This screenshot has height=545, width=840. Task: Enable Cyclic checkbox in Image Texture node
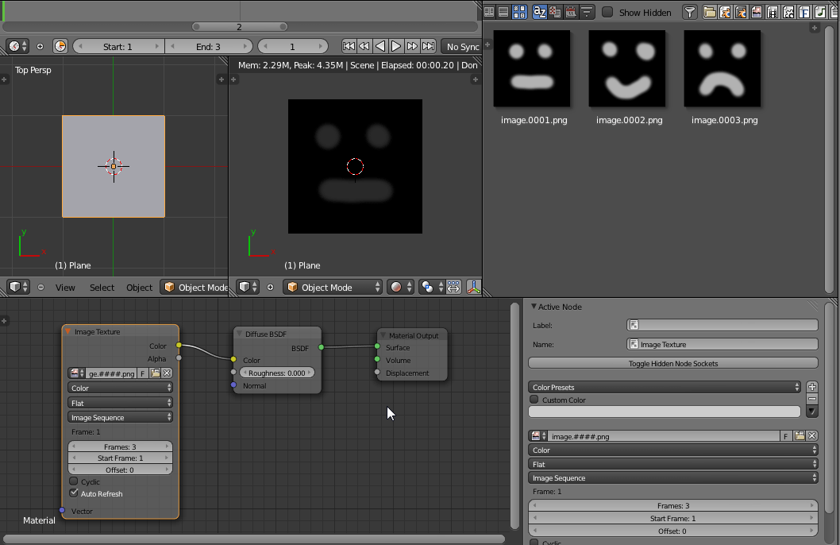tap(74, 481)
